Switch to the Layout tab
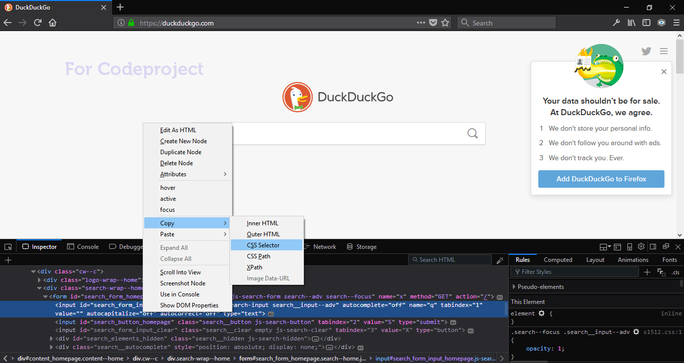This screenshot has height=363, width=684. pos(595,260)
